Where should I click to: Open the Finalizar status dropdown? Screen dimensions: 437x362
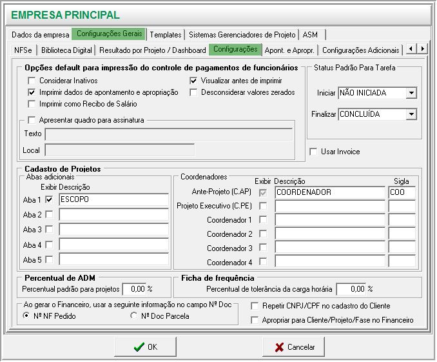pos(411,114)
